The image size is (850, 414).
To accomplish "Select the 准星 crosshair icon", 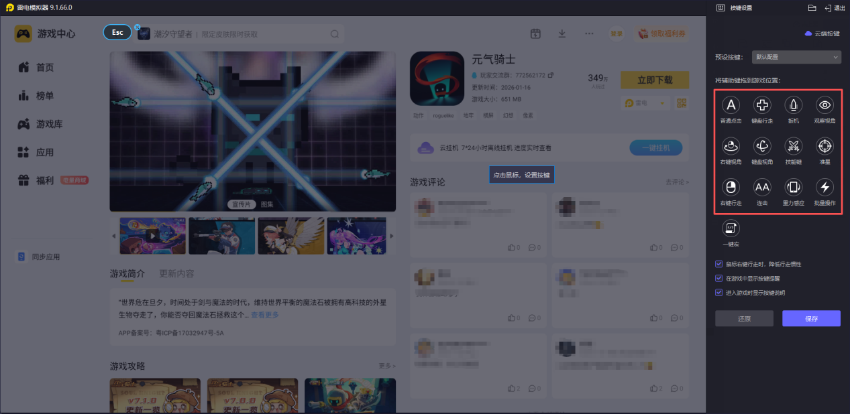I will click(825, 145).
